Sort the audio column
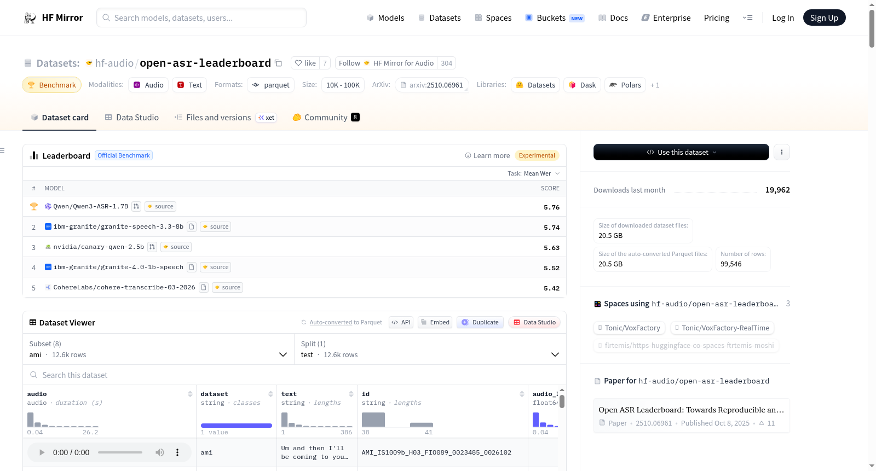 (x=190, y=394)
